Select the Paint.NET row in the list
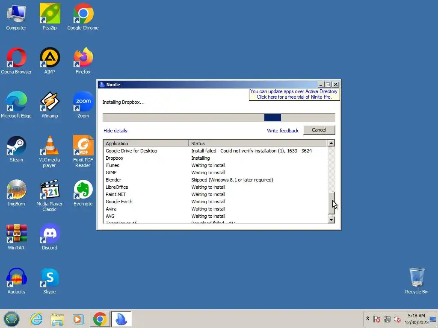The width and height of the screenshot is (438, 328). (215, 194)
